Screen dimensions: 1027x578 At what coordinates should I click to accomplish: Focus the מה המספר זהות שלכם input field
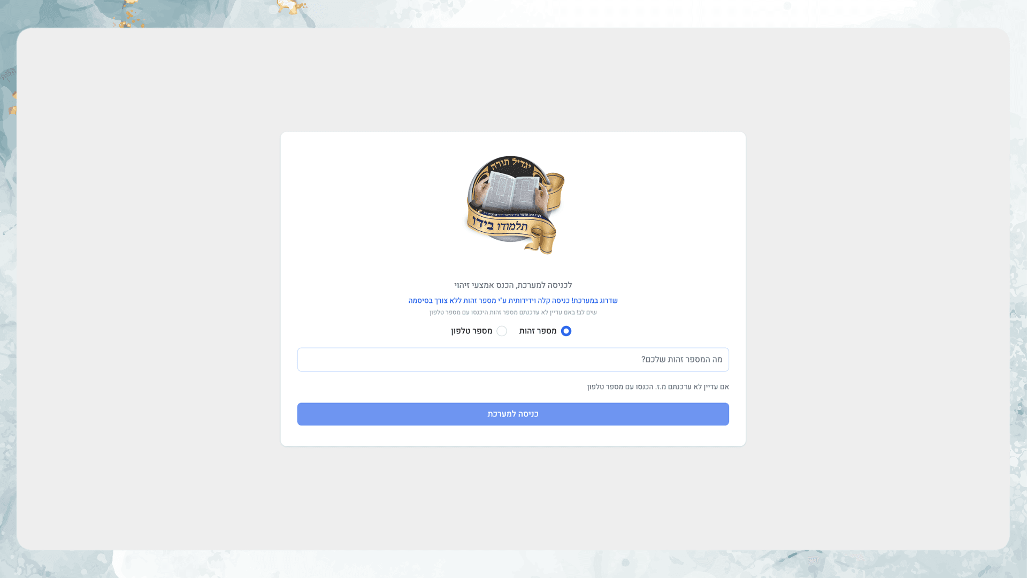pyautogui.click(x=513, y=360)
